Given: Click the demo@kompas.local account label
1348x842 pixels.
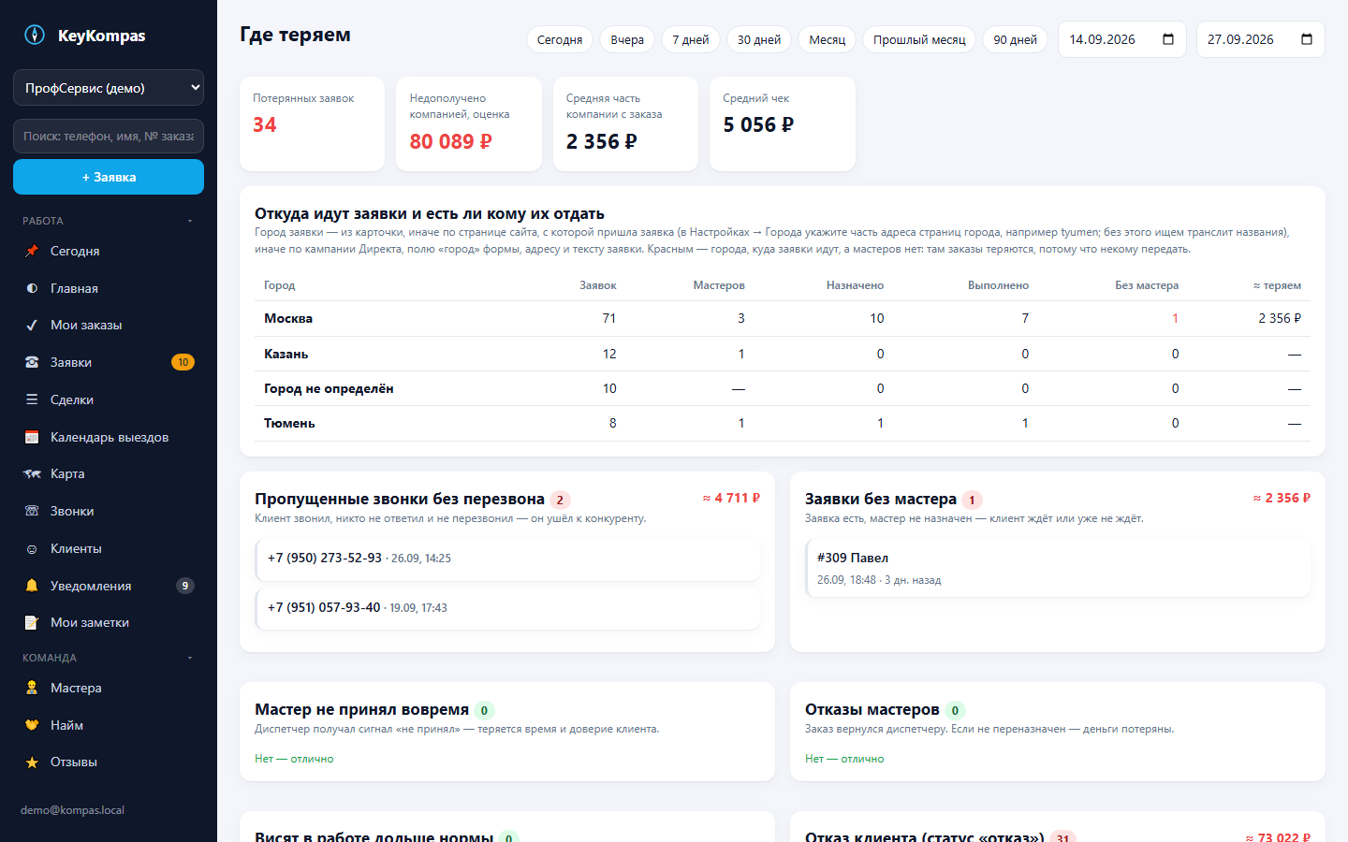Looking at the screenshot, I should (72, 810).
